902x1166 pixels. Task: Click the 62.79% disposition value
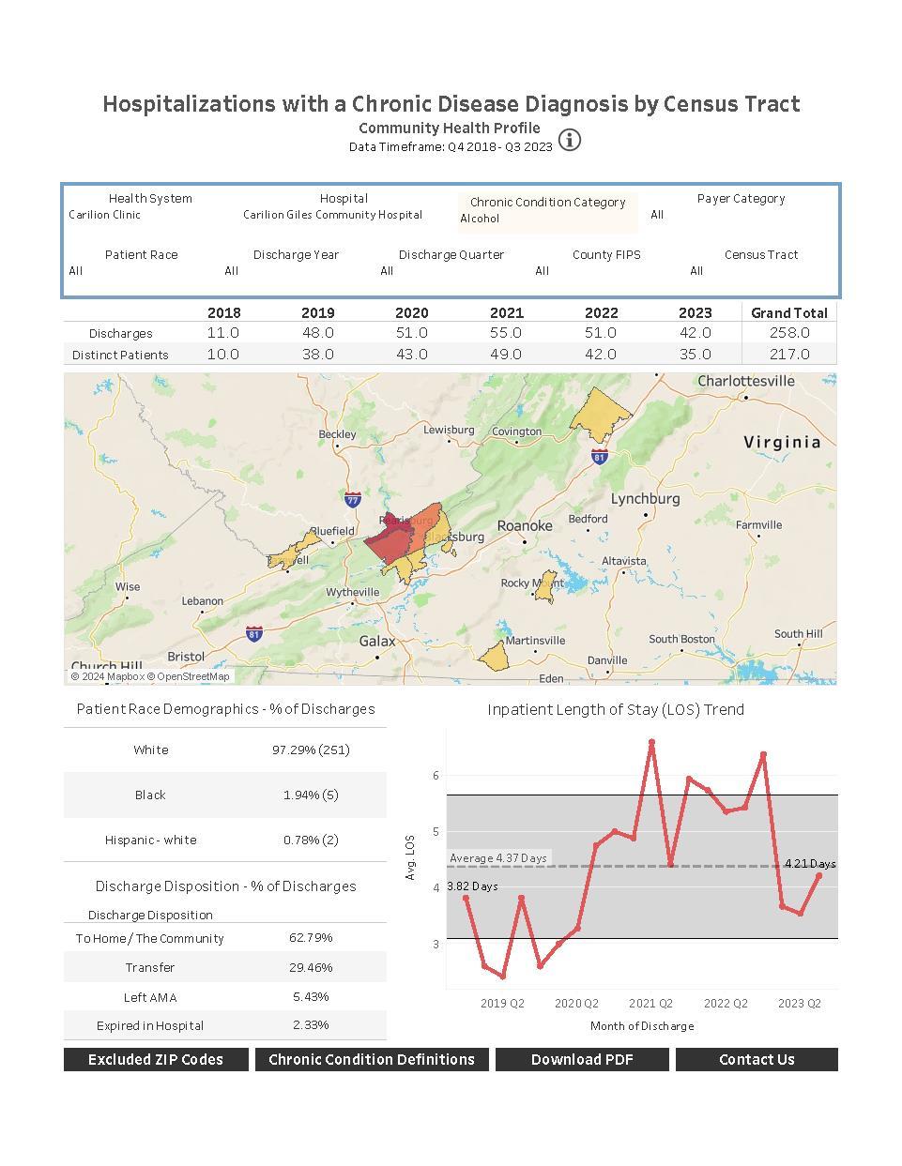[x=311, y=937]
